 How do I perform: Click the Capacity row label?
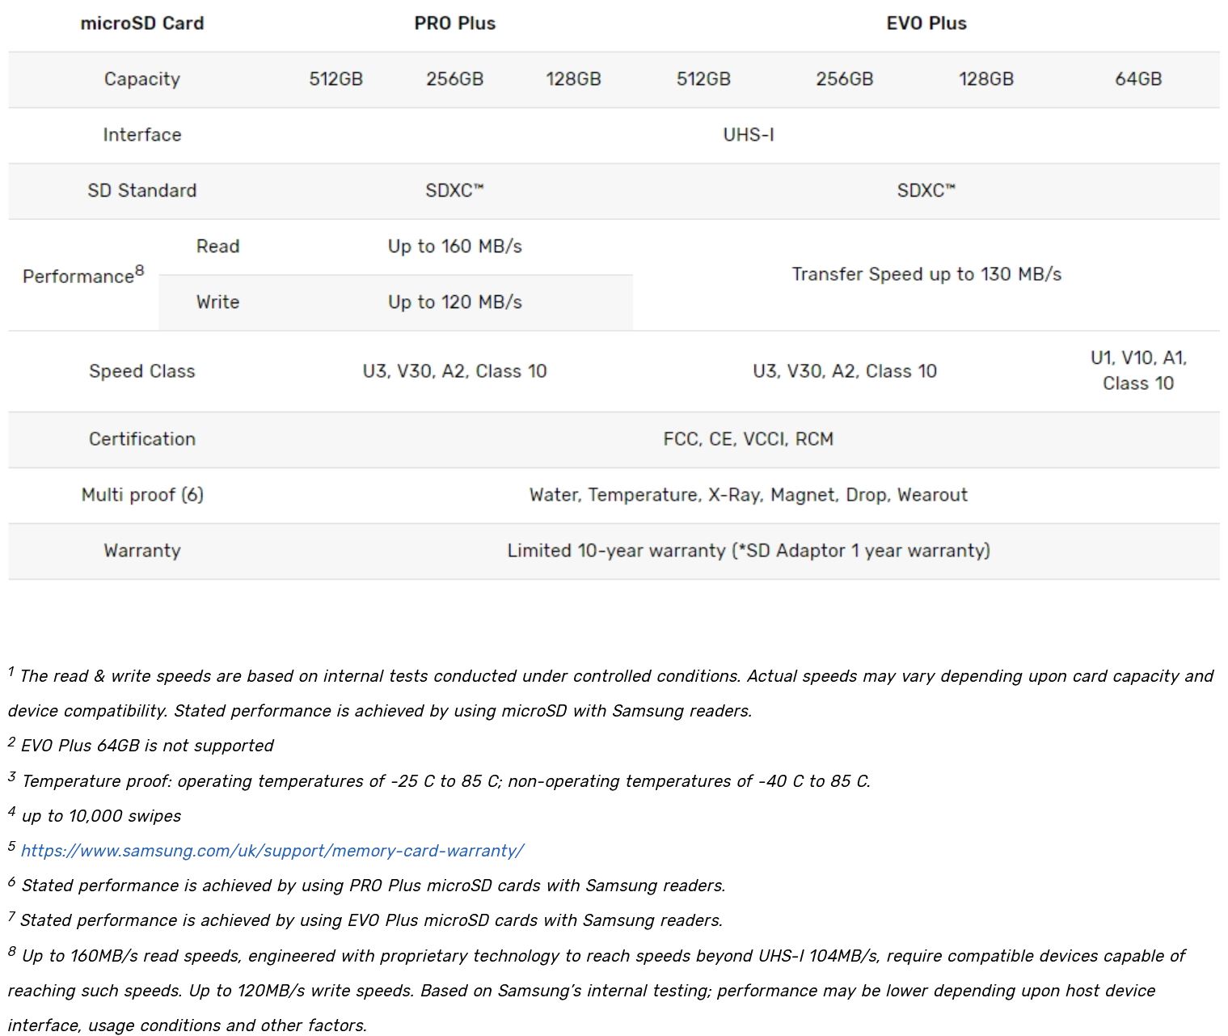[142, 79]
